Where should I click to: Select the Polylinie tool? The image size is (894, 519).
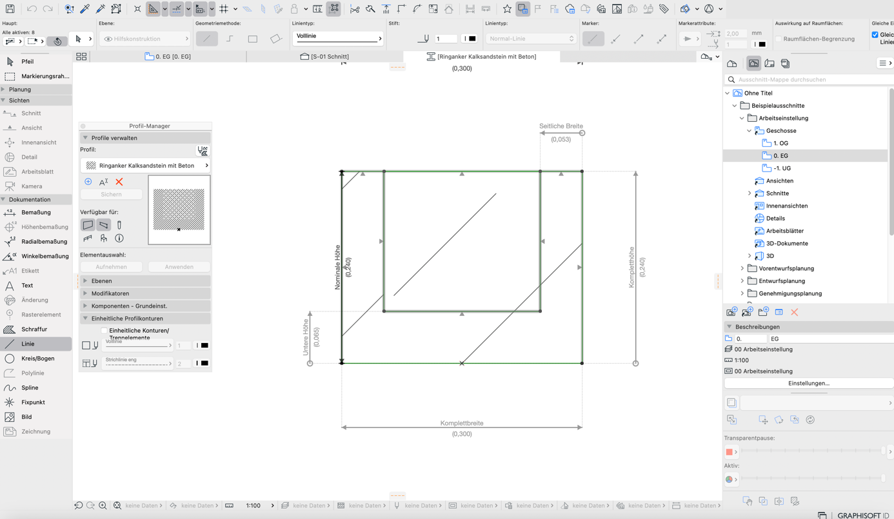click(x=35, y=373)
